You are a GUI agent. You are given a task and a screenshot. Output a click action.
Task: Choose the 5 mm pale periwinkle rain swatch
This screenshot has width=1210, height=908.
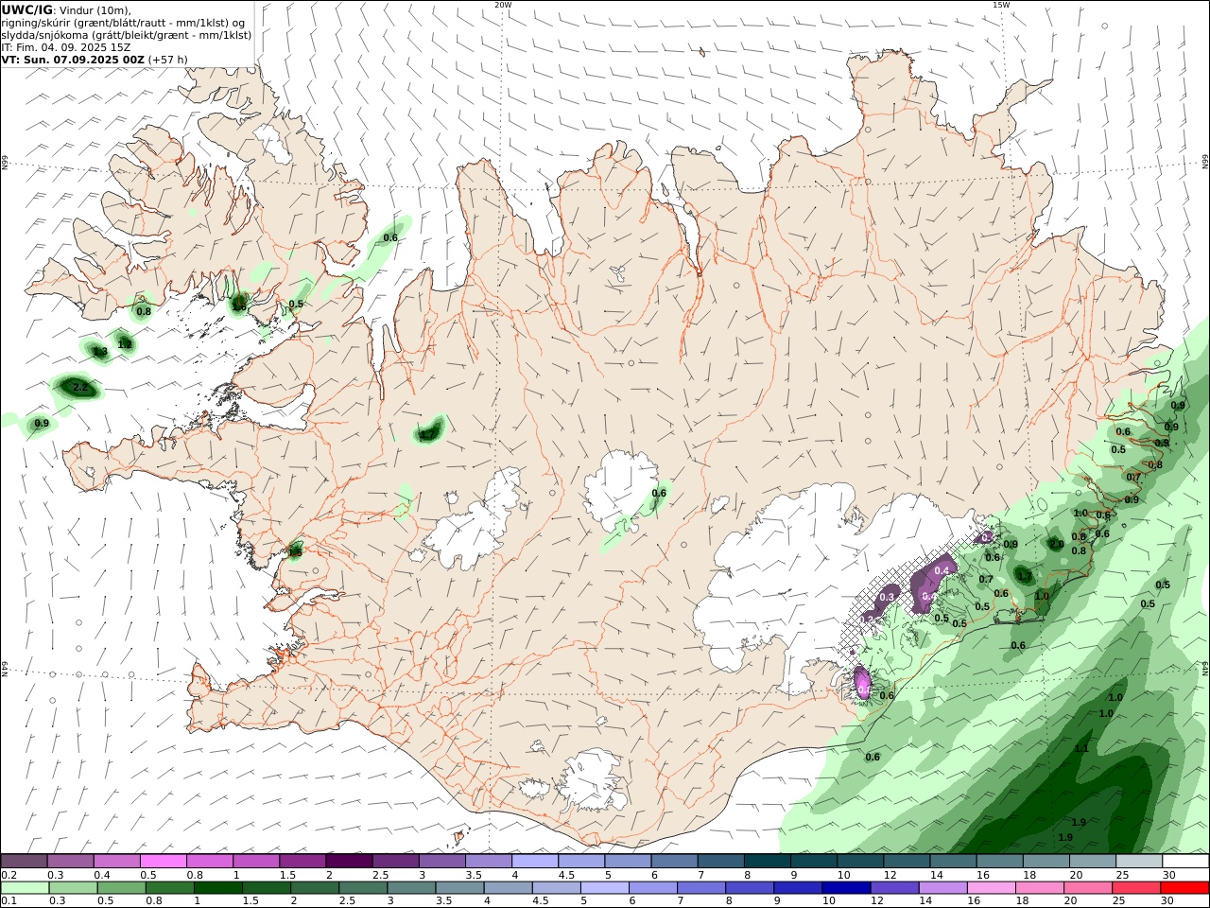tap(604, 887)
